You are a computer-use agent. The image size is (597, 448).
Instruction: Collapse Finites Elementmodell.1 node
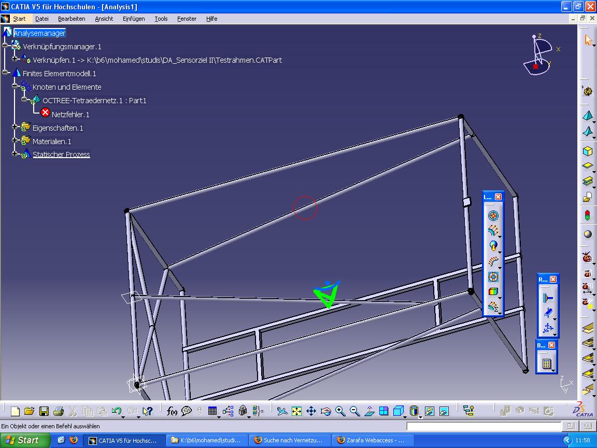tap(5, 72)
